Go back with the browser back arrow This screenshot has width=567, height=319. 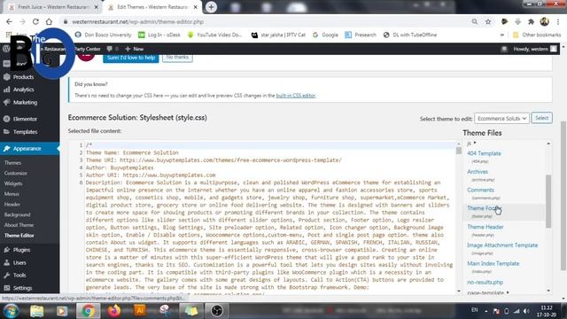pyautogui.click(x=9, y=21)
